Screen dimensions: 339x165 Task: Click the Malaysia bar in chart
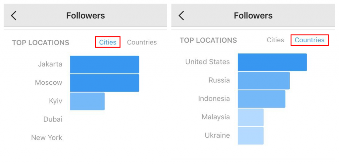[x=251, y=117]
